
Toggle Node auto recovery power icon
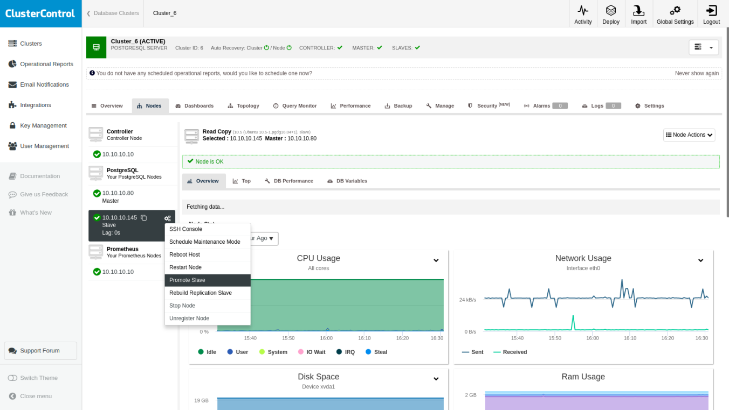point(289,48)
